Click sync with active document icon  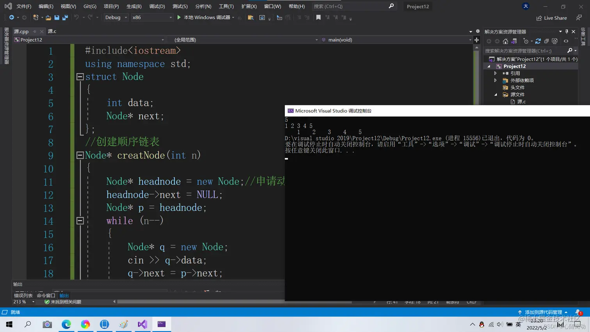tap(538, 41)
